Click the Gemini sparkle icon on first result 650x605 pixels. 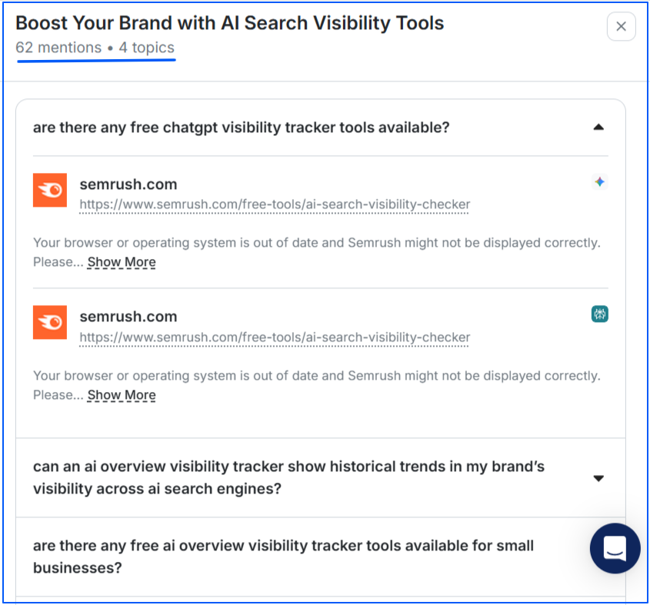point(600,182)
